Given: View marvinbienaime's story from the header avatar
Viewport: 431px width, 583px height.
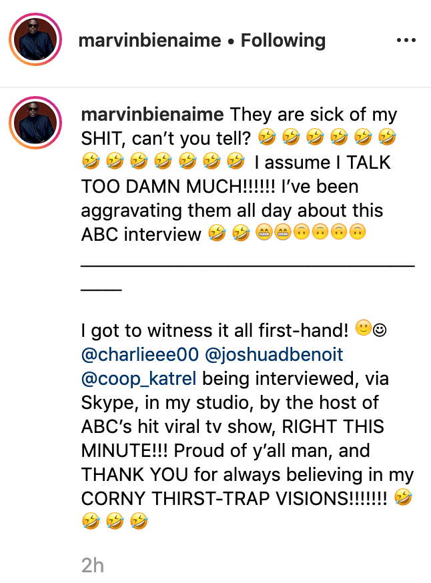Looking at the screenshot, I should [35, 39].
